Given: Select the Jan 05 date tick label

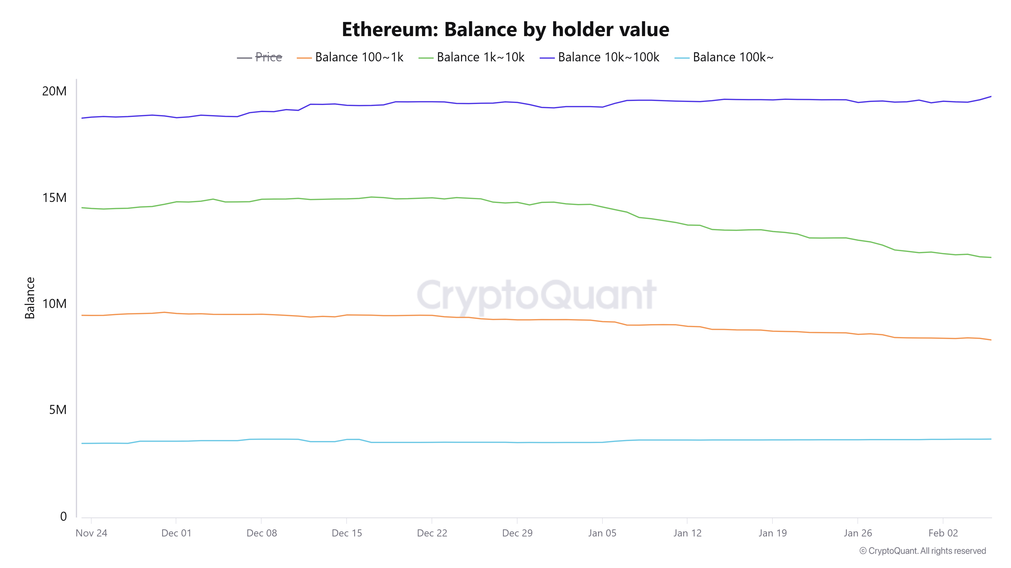Looking at the screenshot, I should tap(602, 533).
